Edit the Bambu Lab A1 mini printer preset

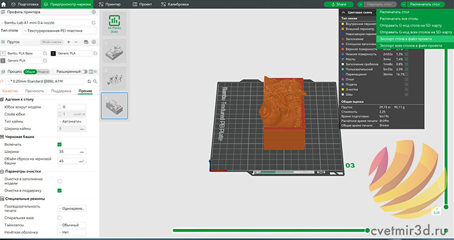coord(93,23)
